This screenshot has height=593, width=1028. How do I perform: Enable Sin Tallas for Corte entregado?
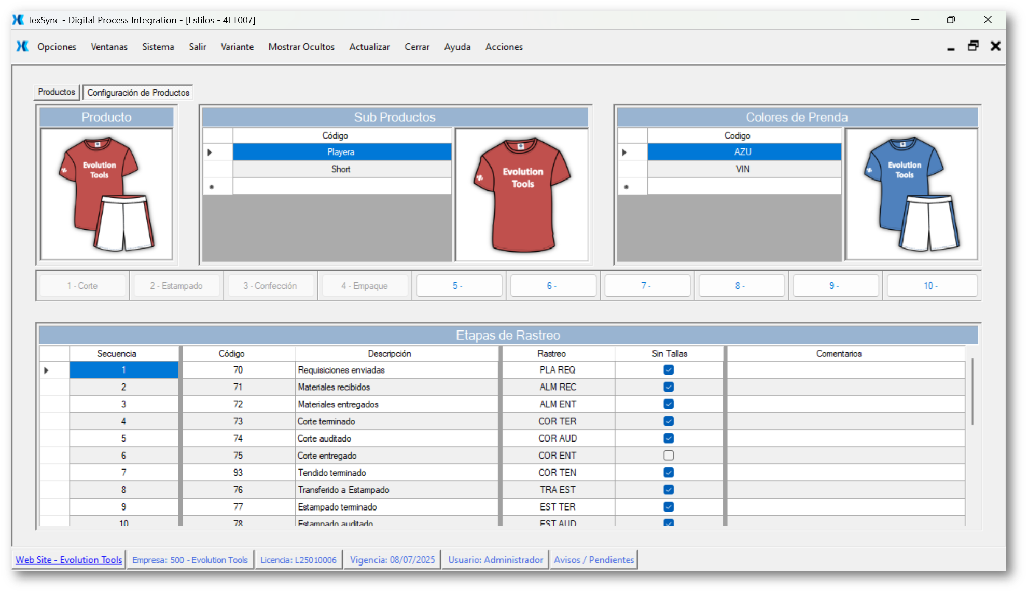(x=669, y=456)
